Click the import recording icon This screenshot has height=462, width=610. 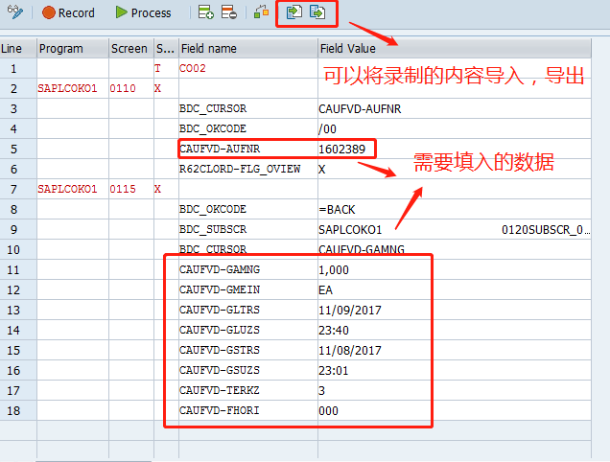(x=294, y=12)
